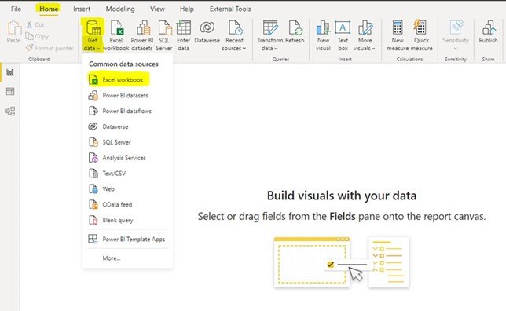
Task: Switch to the Modeling tab
Action: pos(120,9)
